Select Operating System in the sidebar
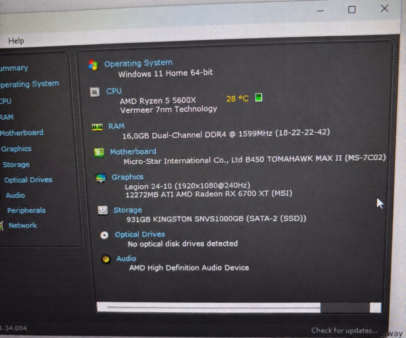The image size is (406, 338). coord(30,84)
